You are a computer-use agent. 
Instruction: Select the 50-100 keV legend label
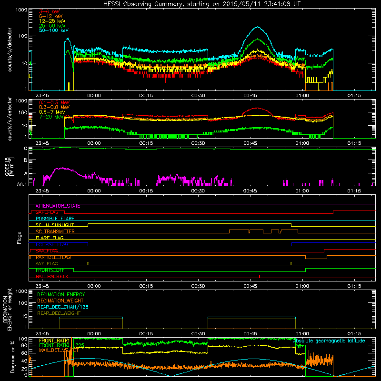[x=54, y=30]
